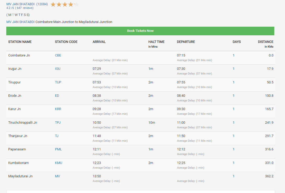The width and height of the screenshot is (285, 193).
Task: Click the 11:48 arrival time at Thanjavur
Action: 97,136
